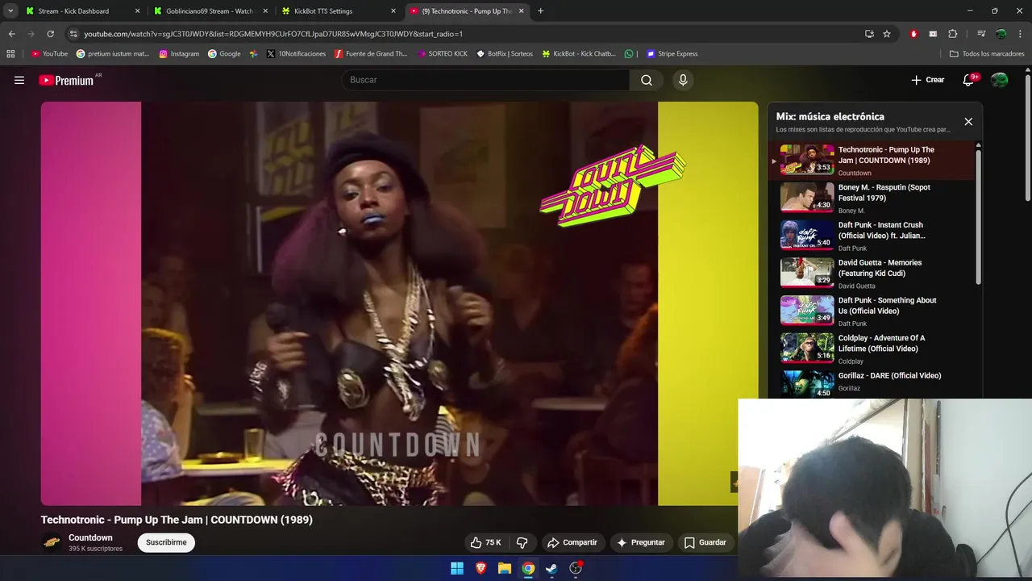Screen dimensions: 1032x581
Task: Open the Countdown channel avatar
Action: [x=52, y=542]
